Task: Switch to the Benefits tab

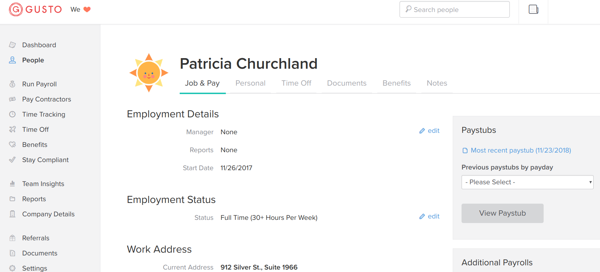Action: tap(396, 83)
